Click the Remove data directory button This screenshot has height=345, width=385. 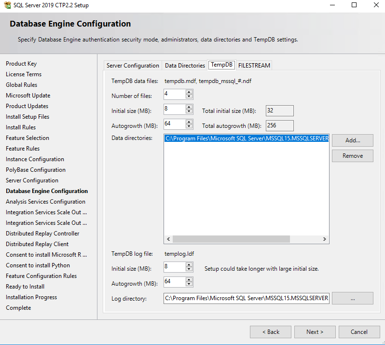[x=353, y=156]
